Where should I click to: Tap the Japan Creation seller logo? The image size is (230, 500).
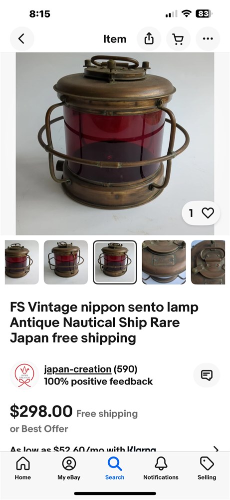coord(24,375)
